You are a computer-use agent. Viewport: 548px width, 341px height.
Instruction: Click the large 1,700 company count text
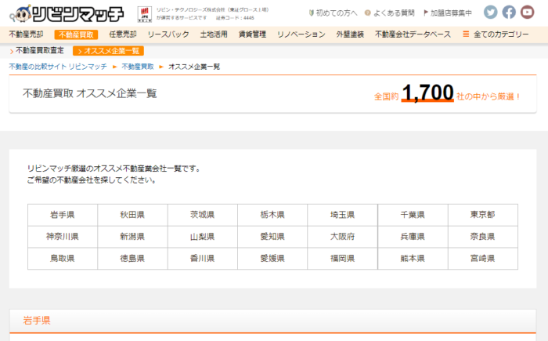tap(427, 93)
